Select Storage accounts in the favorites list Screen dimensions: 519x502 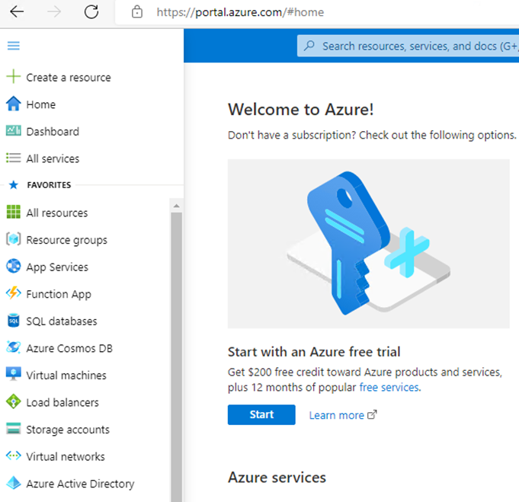coord(67,430)
